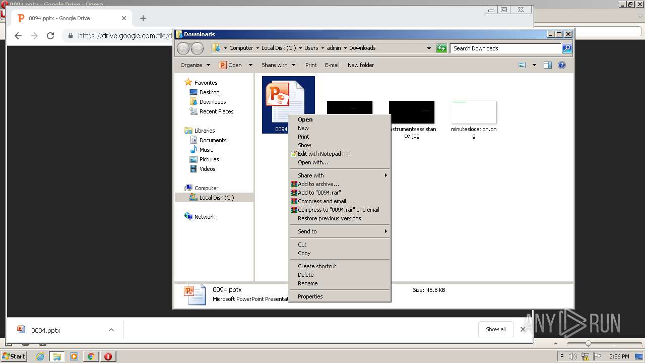This screenshot has height=363, width=645.
Task: Click the PowerPoint Open toolbar button
Action: click(230, 65)
